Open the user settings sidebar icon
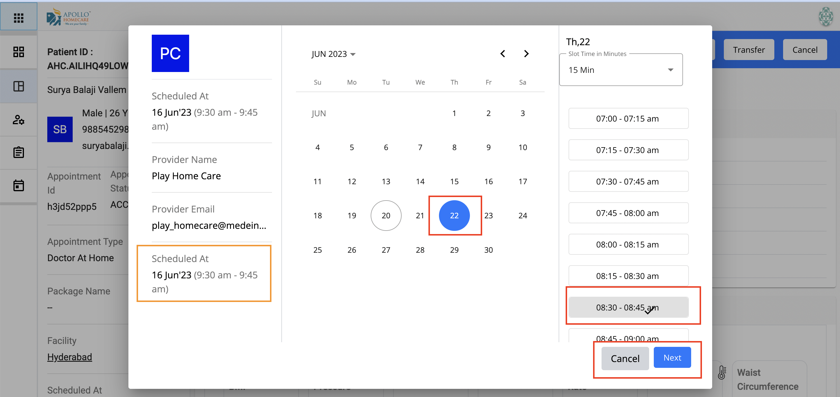 coord(19,120)
